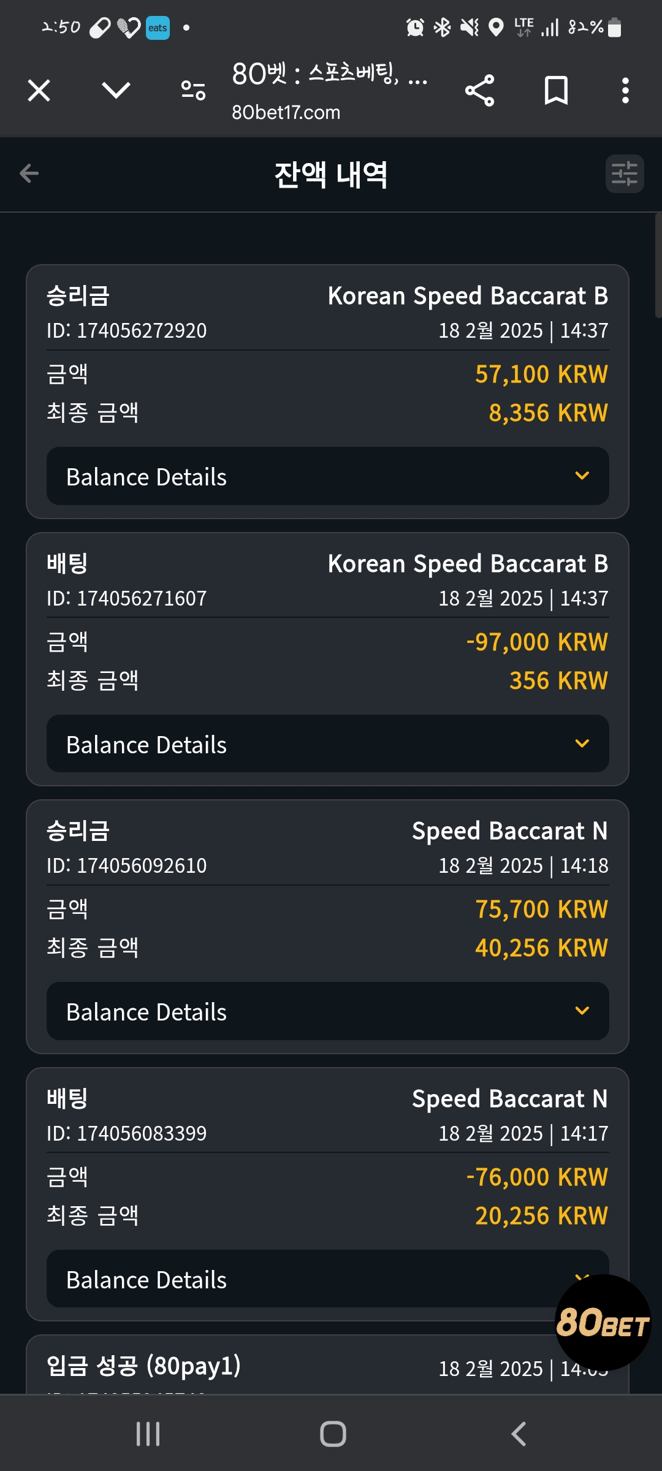Tap the Android back navigation button

(x=519, y=1434)
